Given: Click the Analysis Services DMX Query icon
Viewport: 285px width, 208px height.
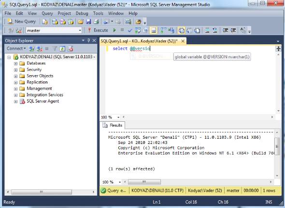Looking at the screenshot, I should point(63,22).
